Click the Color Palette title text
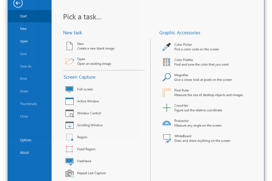Viewport: 272px width, 181px height. 183,60
